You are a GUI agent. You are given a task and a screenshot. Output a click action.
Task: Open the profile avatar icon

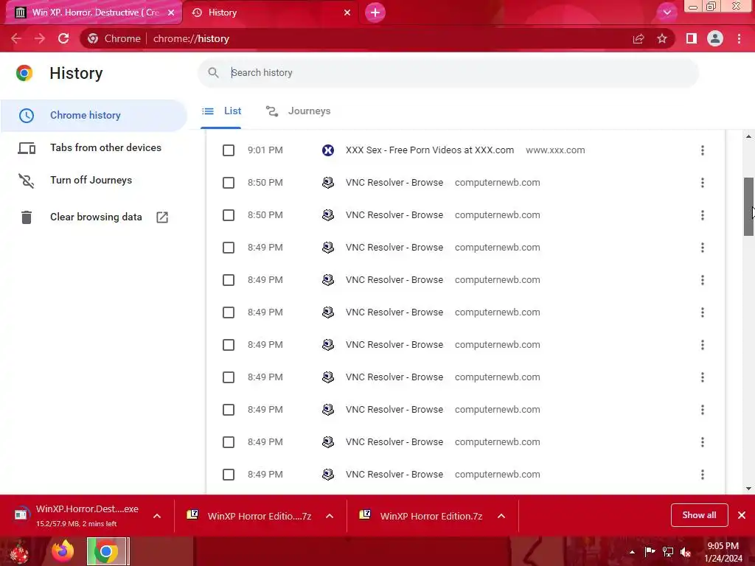click(x=715, y=38)
